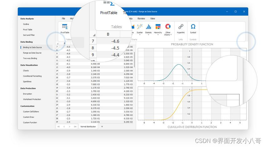The width and height of the screenshot is (266, 147).
Task: Go to the previous sheet tab
Action: [x=64, y=127]
